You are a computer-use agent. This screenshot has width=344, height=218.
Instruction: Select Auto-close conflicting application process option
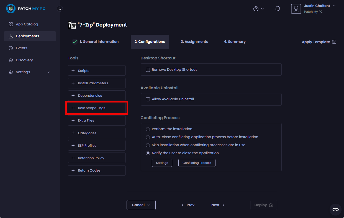pos(148,137)
